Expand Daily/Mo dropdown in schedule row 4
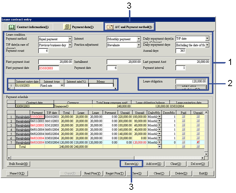This screenshot has width=236, height=193. point(159,130)
